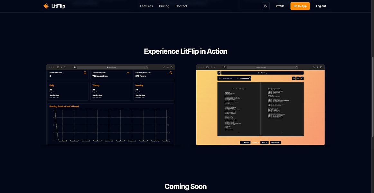Click the Reading Activity (Last 30 Days) title
The height and width of the screenshot is (193, 374).
64,106
